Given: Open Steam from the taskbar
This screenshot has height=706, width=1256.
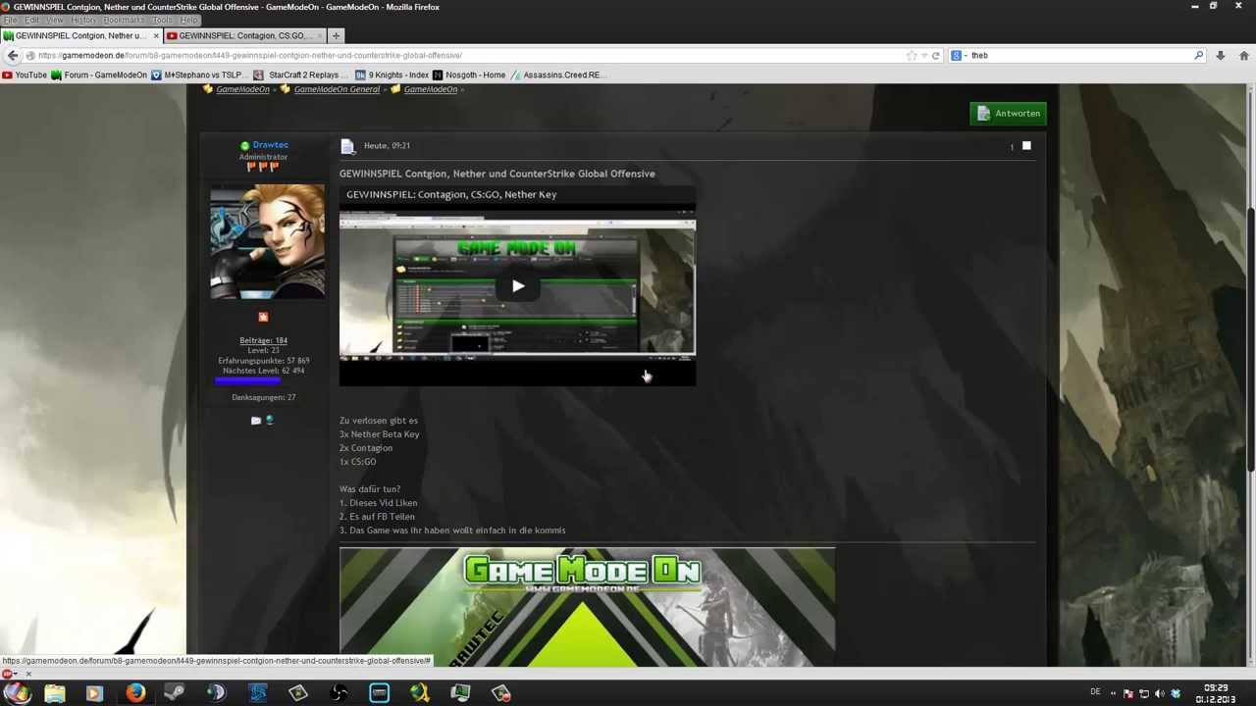Looking at the screenshot, I should 175,693.
